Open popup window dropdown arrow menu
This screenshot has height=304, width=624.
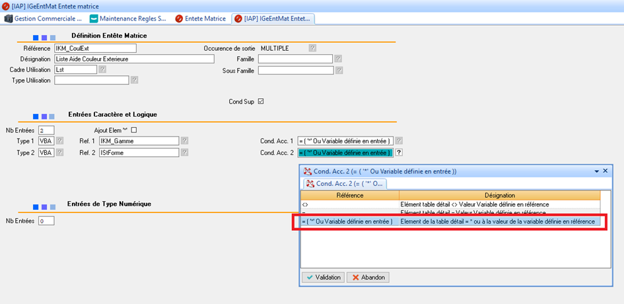coord(595,171)
